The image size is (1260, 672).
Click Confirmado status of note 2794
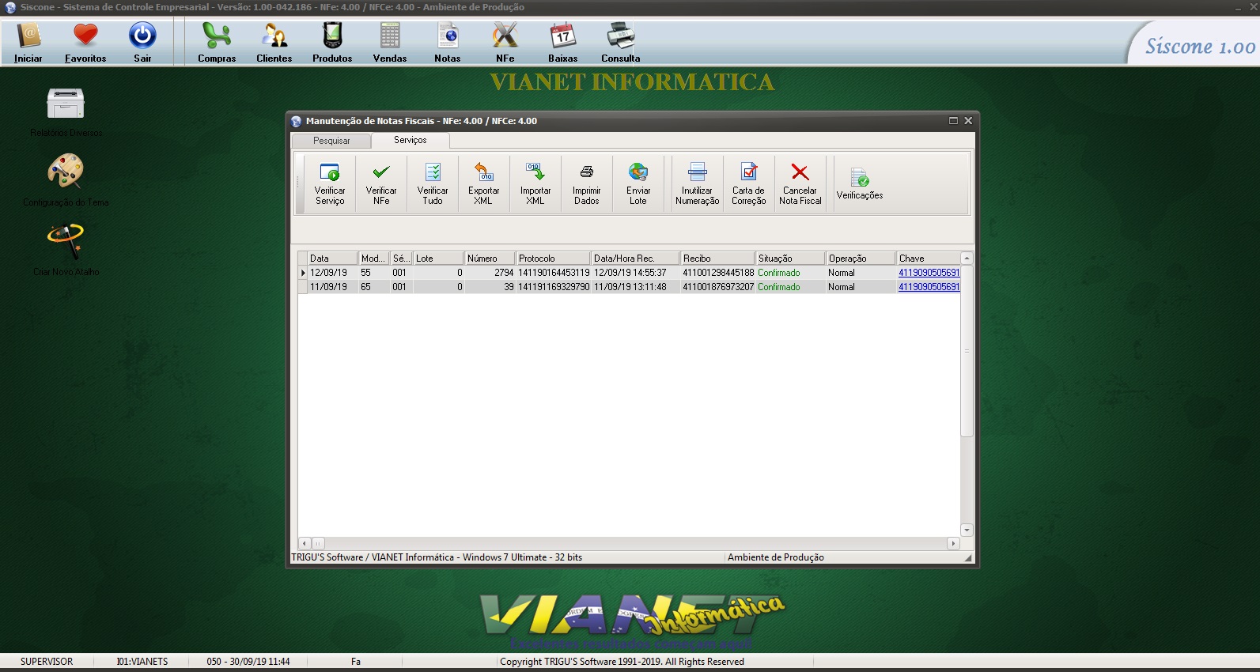pyautogui.click(x=779, y=273)
